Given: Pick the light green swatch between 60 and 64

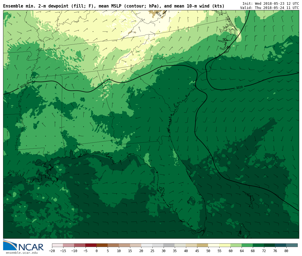Looking at the screenshot, I should click(236, 245).
